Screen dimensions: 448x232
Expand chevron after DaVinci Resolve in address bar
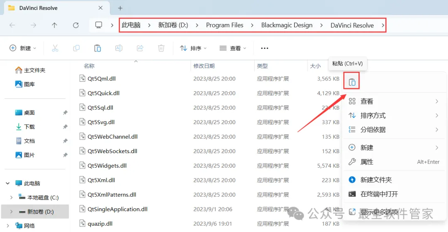tap(382, 25)
